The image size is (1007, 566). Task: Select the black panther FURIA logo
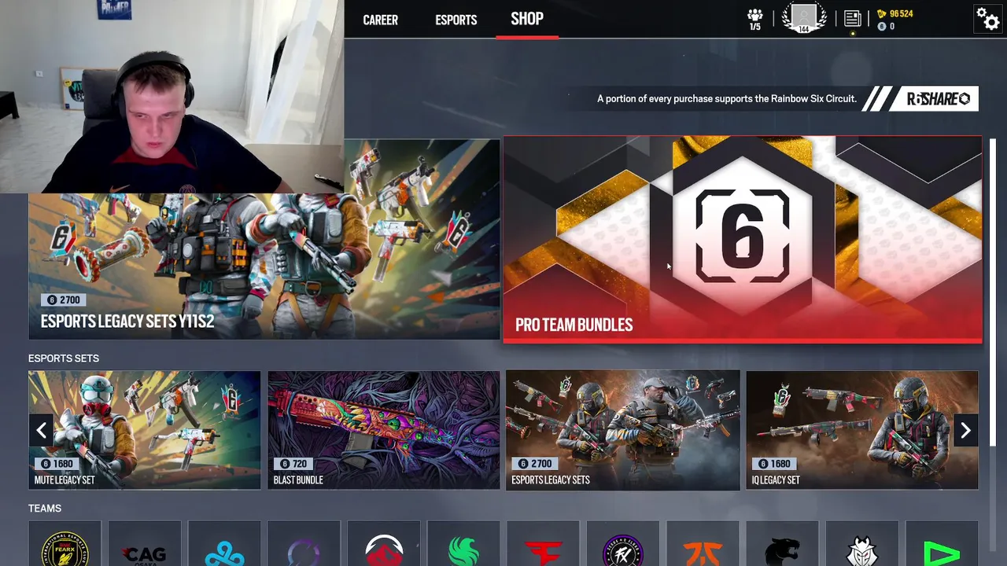[x=782, y=544]
